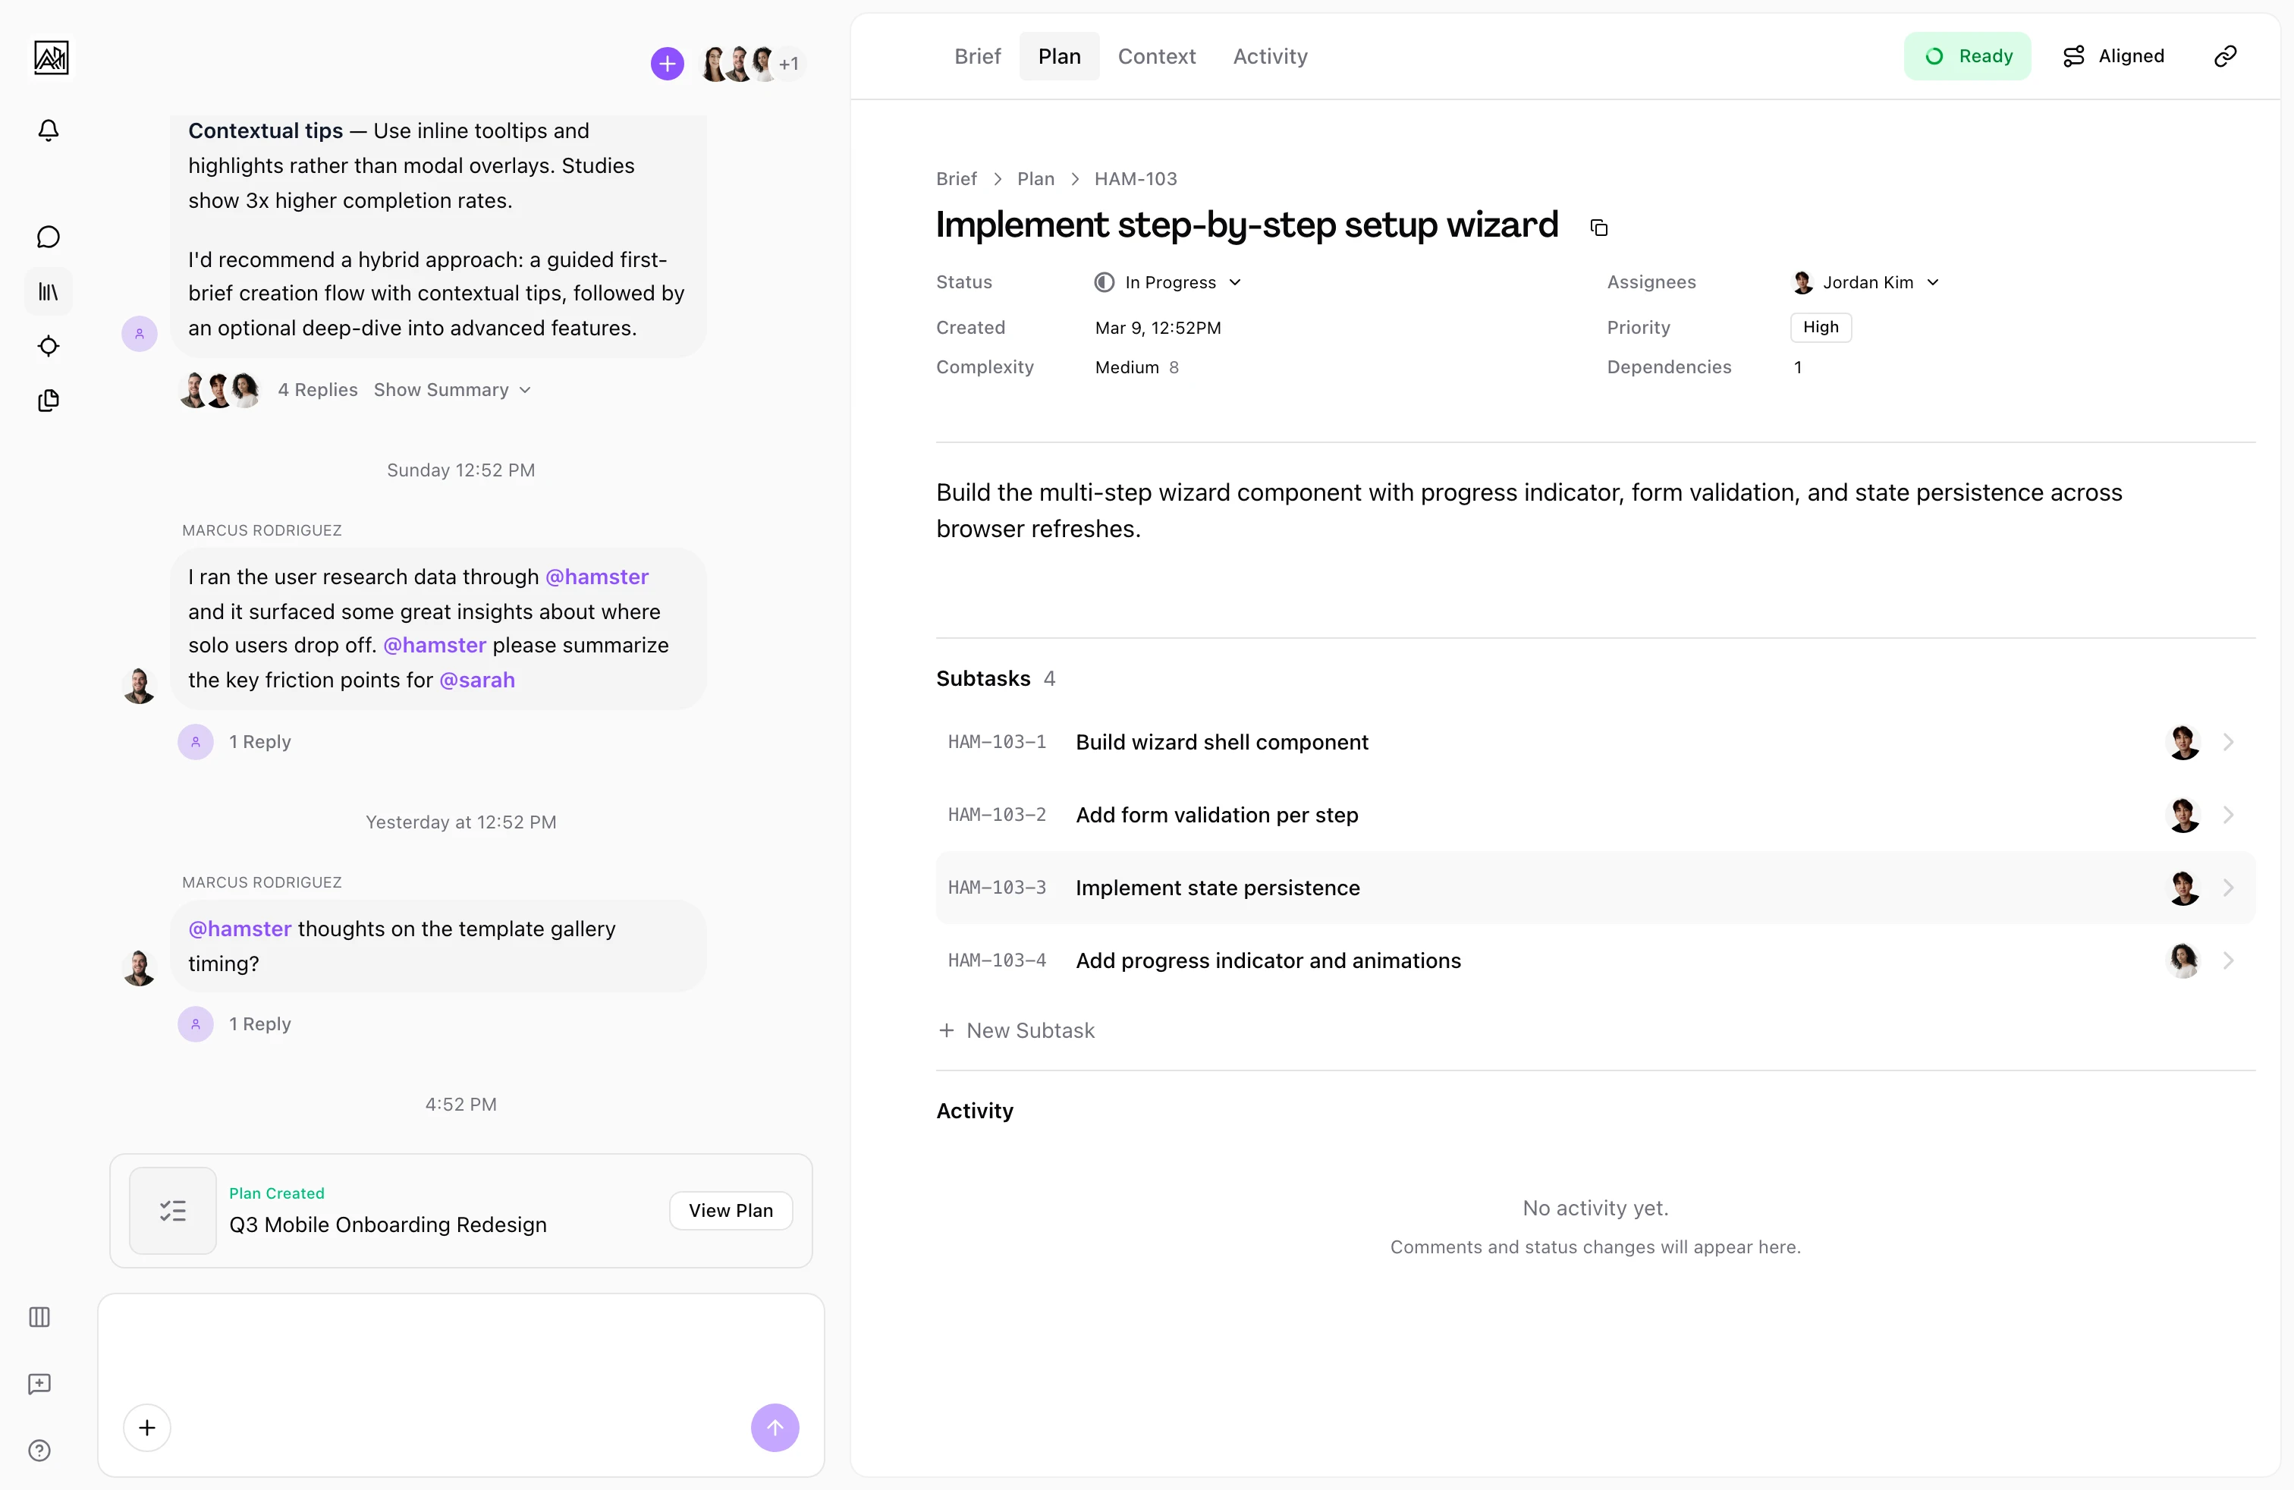Screen dimensions: 2294x1490
Task: Toggle the sidebar panel layout icon
Action: pyautogui.click(x=39, y=1318)
